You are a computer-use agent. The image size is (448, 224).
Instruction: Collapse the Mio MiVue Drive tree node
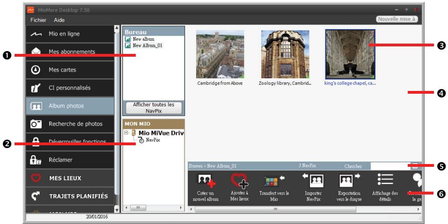126,133
